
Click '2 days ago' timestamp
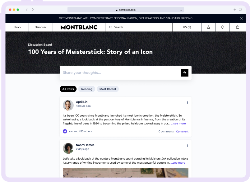point(82,149)
